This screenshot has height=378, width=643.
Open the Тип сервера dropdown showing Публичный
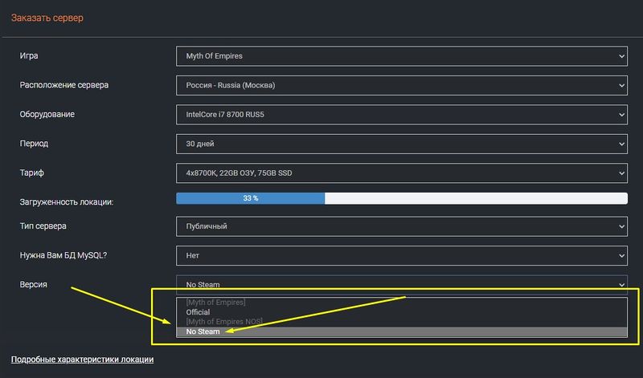point(401,226)
